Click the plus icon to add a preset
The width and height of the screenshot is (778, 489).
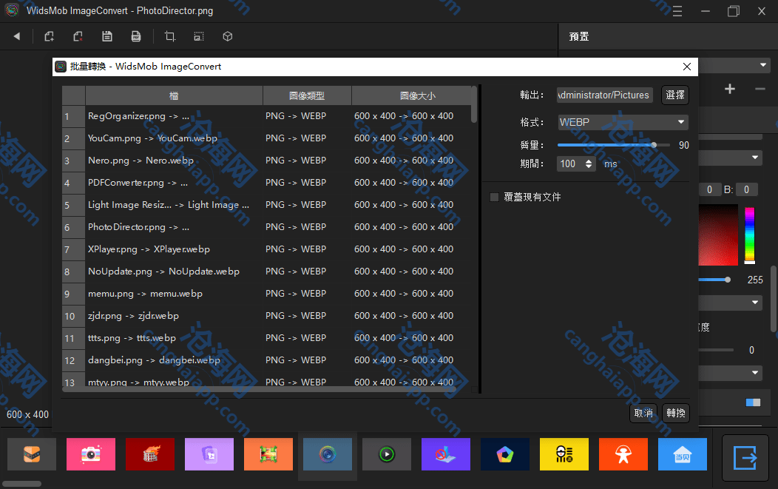coord(730,90)
